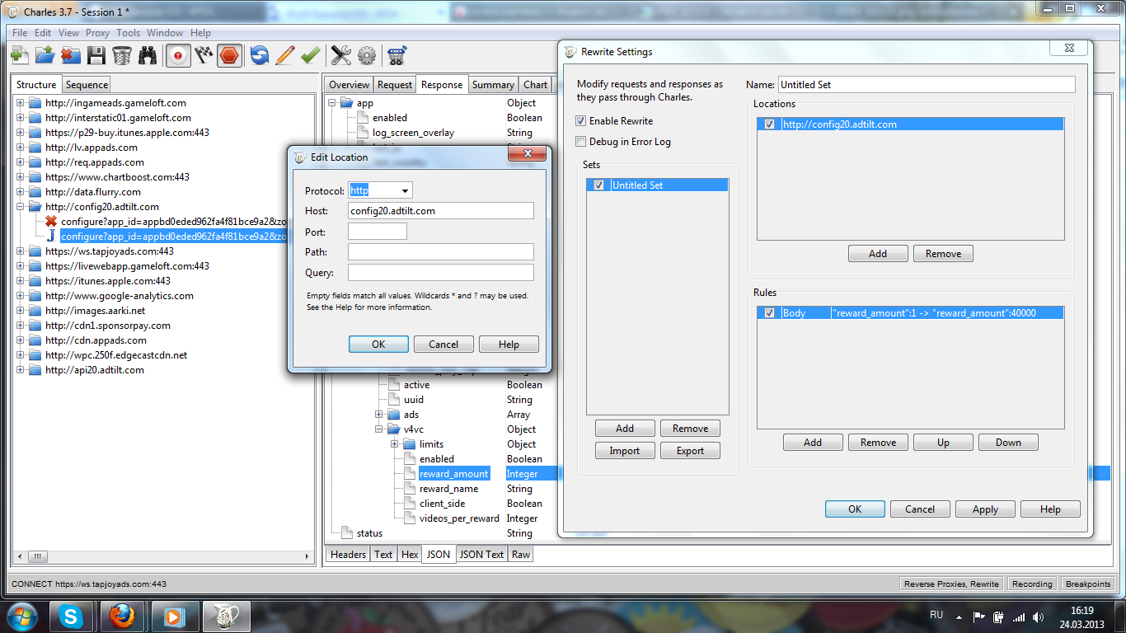Open the Proxy menu
Viewport: 1126px width, 633px height.
click(97, 33)
